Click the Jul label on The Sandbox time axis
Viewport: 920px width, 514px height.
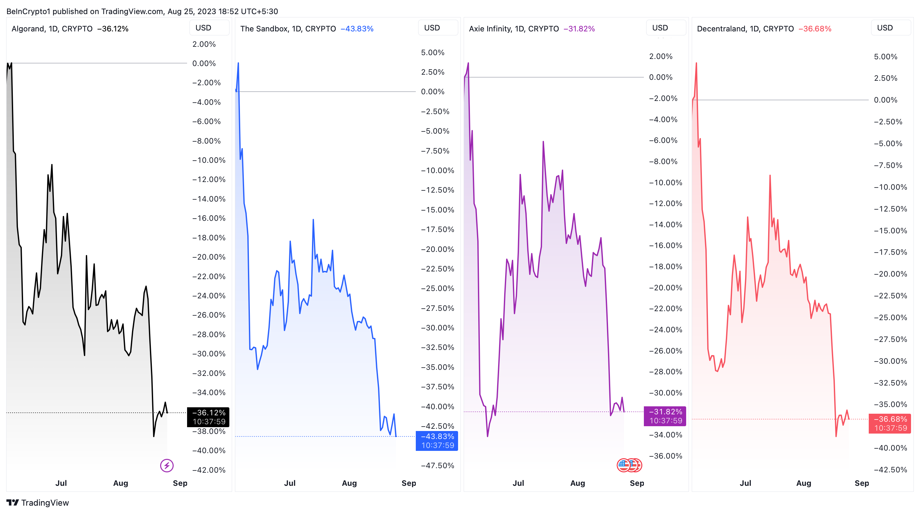tap(290, 483)
